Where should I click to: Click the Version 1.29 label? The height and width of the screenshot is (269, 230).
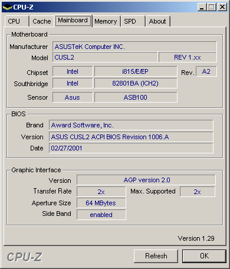pyautogui.click(x=196, y=238)
